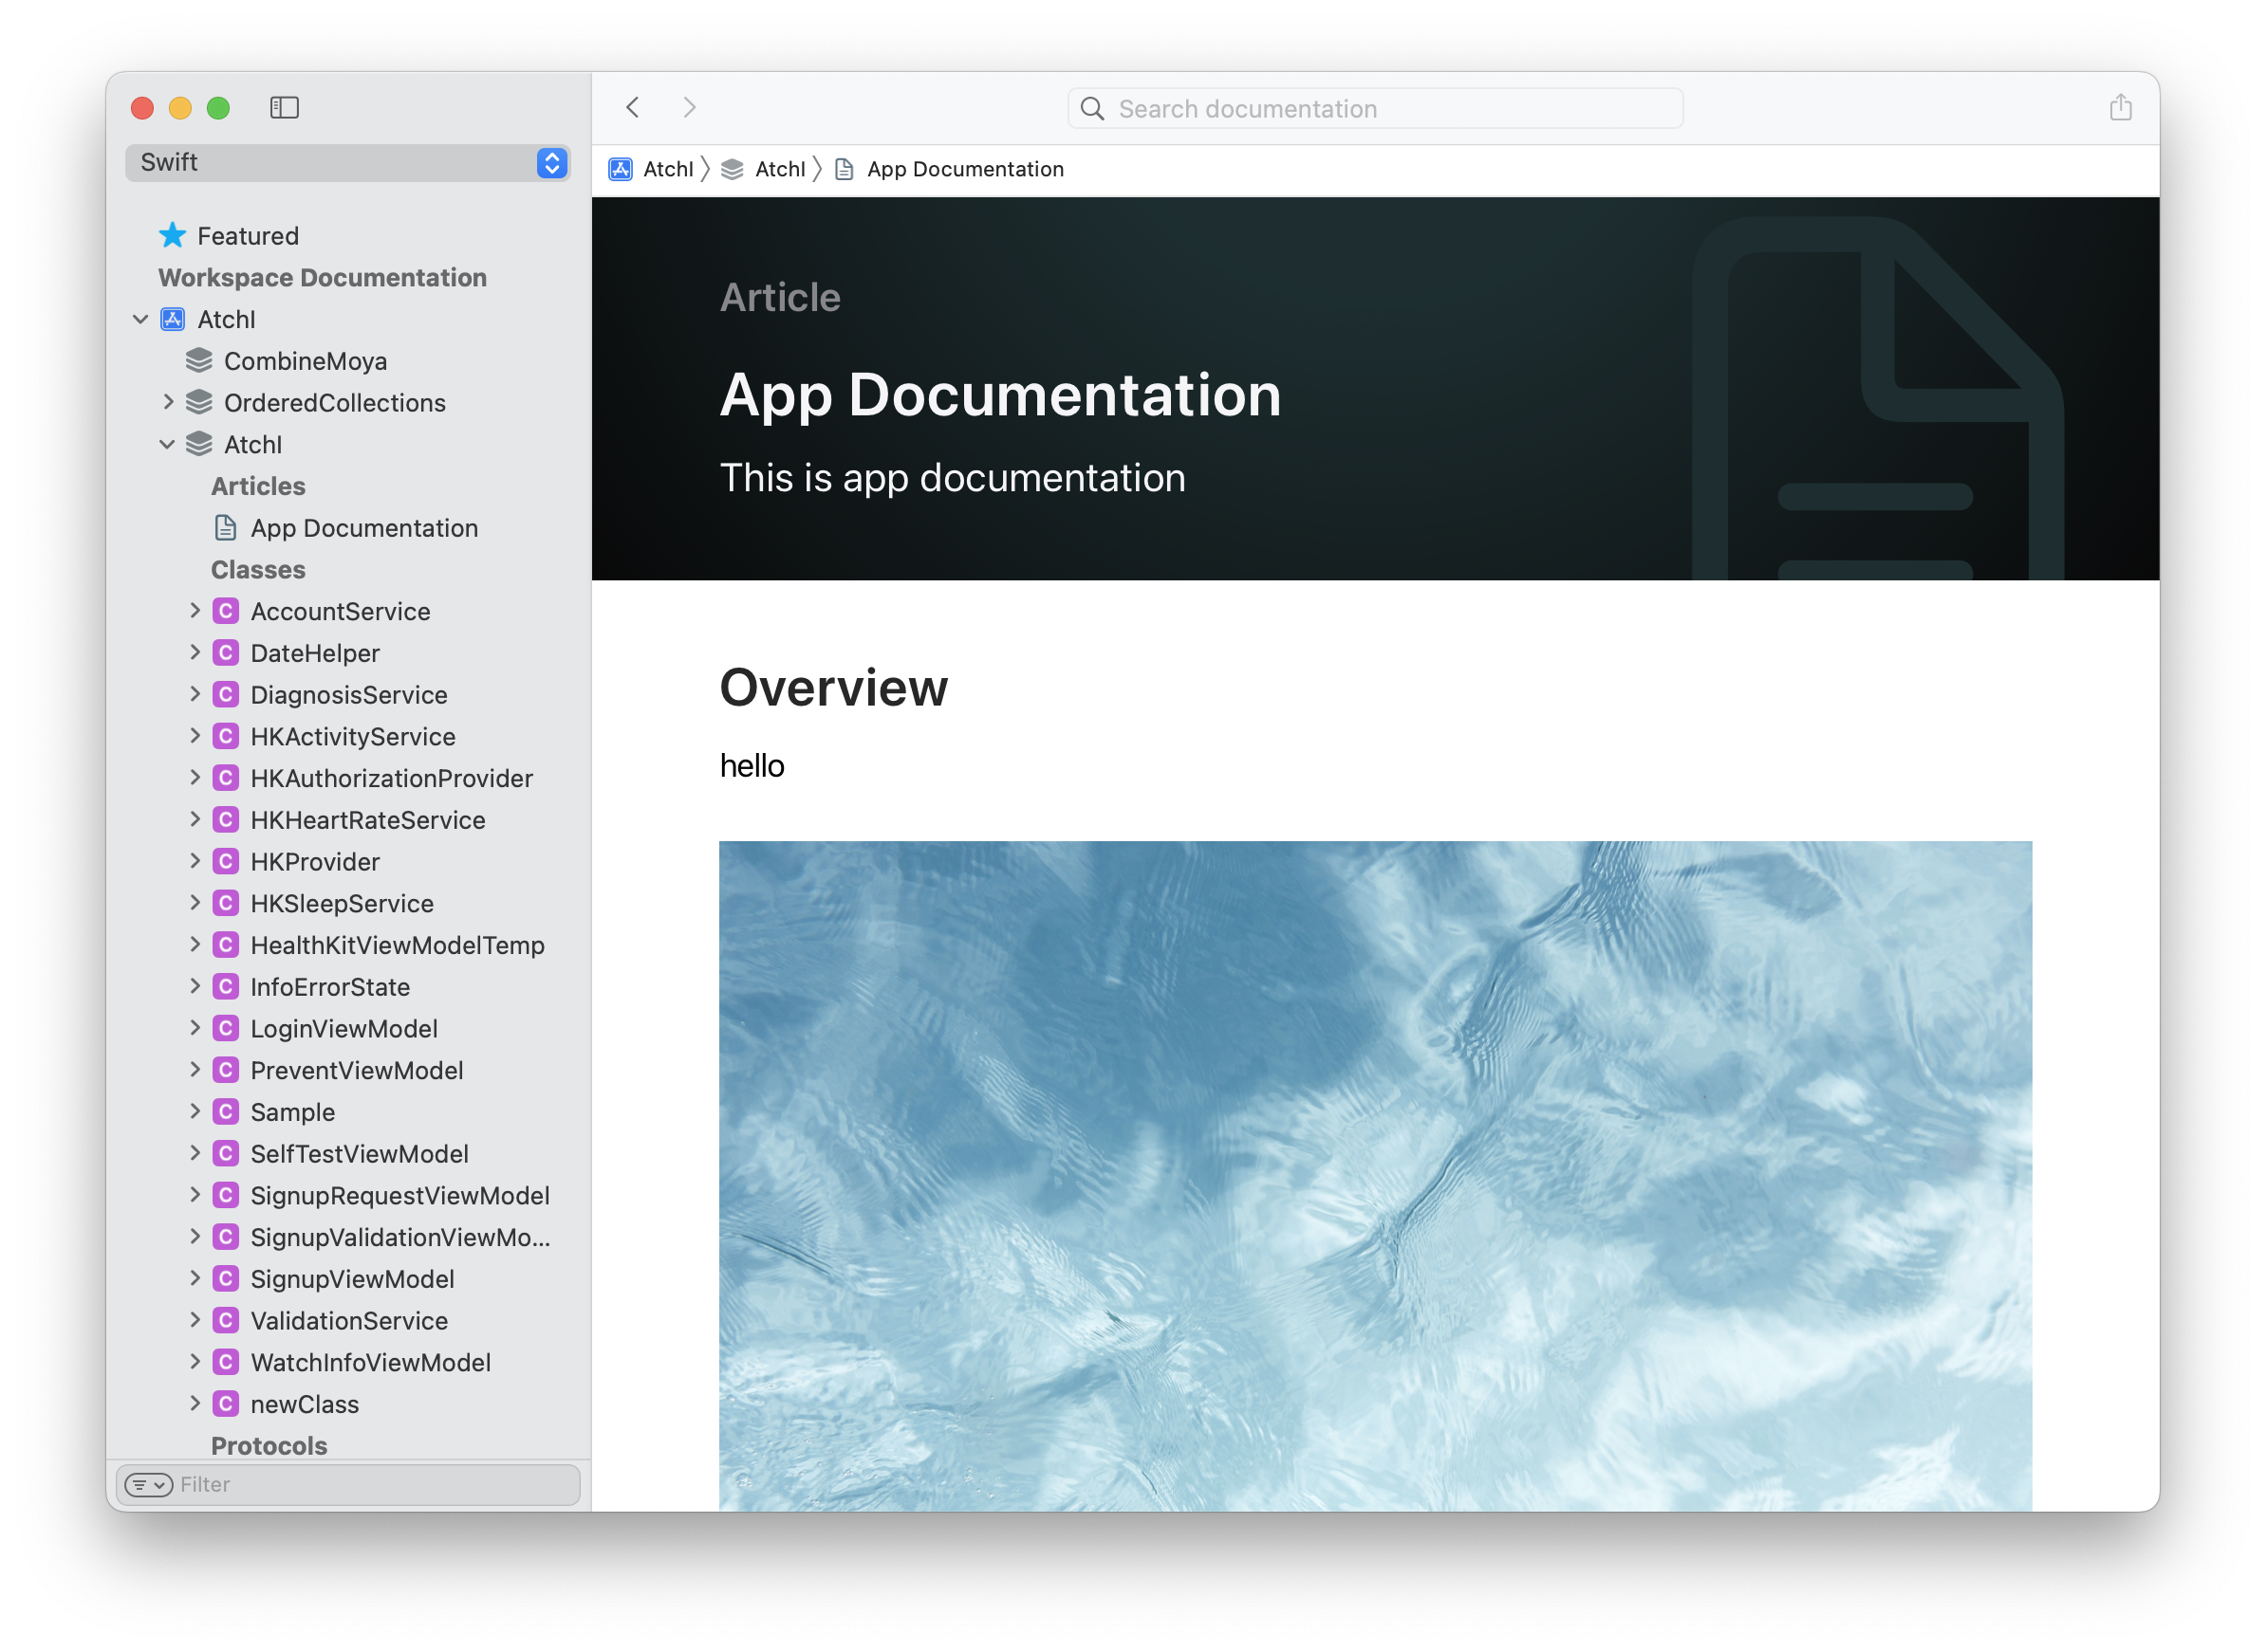This screenshot has height=1652, width=2266.
Task: Expand the HKSleepService class
Action: coord(195,903)
